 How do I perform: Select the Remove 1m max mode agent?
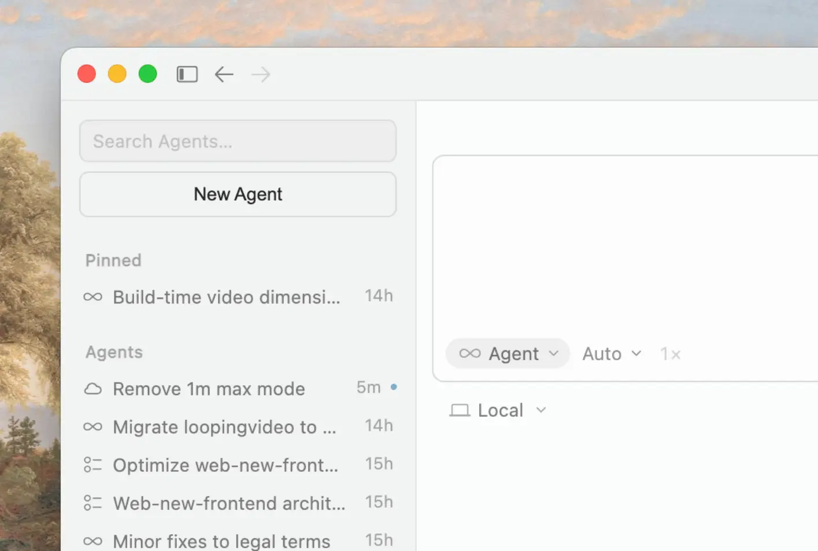[209, 389]
